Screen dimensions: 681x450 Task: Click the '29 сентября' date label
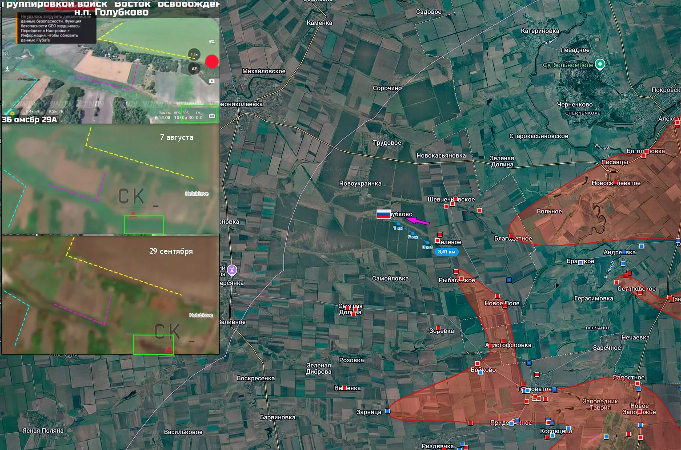point(171,251)
